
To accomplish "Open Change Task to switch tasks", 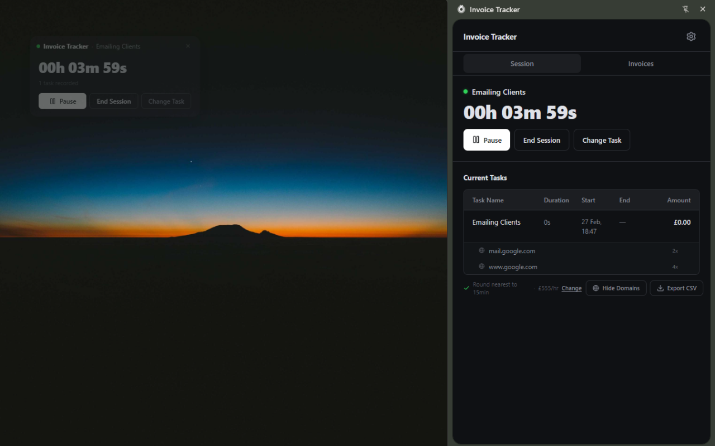I will tap(602, 139).
